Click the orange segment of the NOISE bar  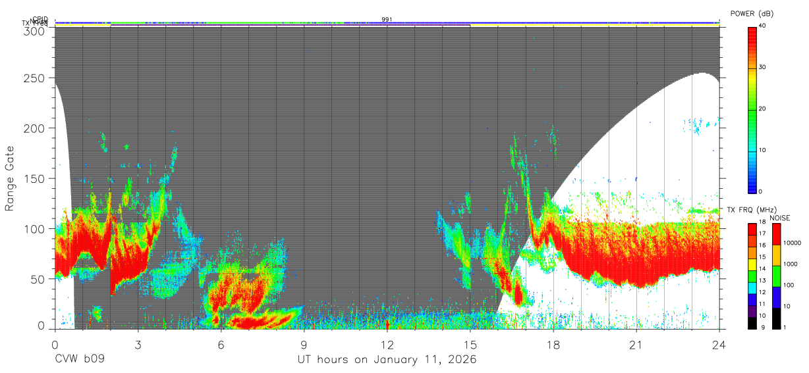coord(777,255)
